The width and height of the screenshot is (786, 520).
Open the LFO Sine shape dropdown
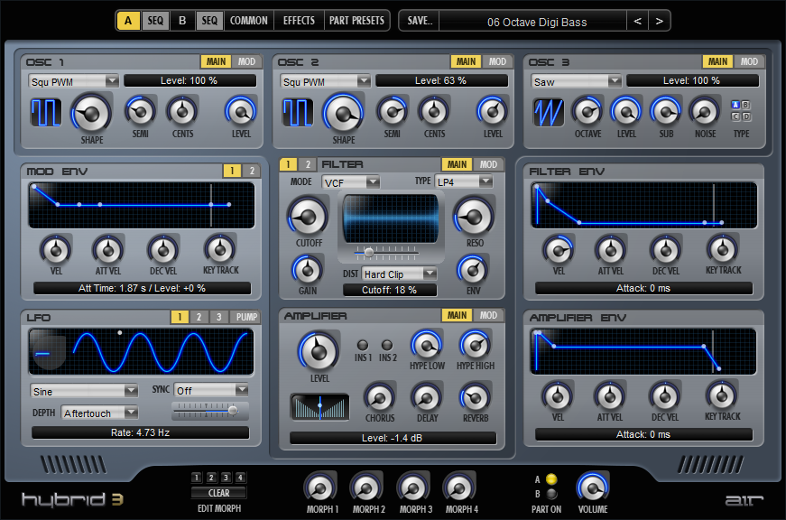(x=84, y=391)
